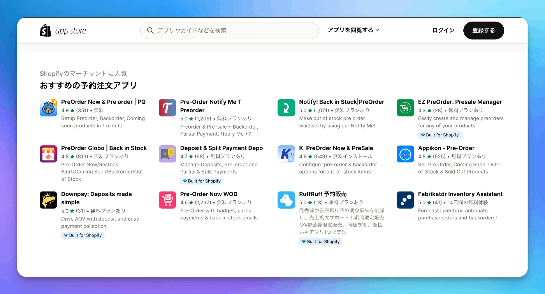Open K: PreOrder Now & PreSale title

(336, 148)
